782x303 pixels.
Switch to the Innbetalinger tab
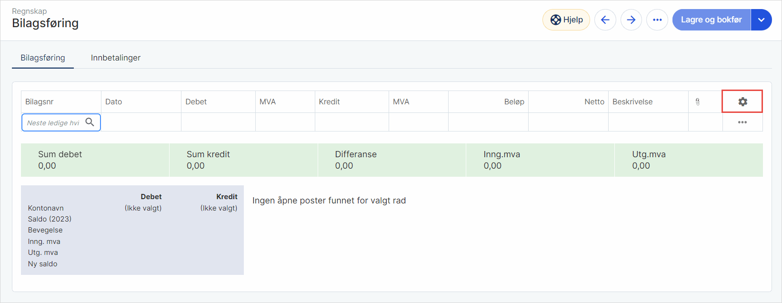pos(116,58)
